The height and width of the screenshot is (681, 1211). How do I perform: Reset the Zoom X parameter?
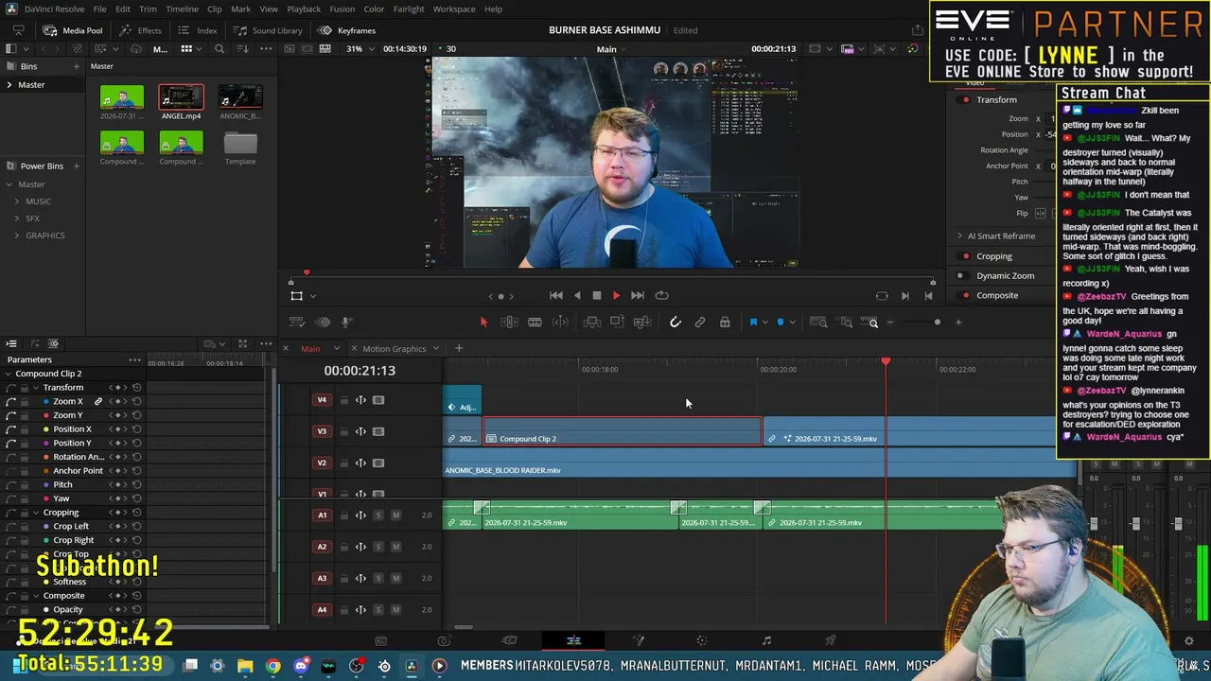pyautogui.click(x=137, y=402)
